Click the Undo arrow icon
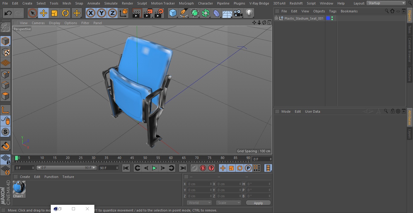This screenshot has width=413, height=213. point(8,13)
